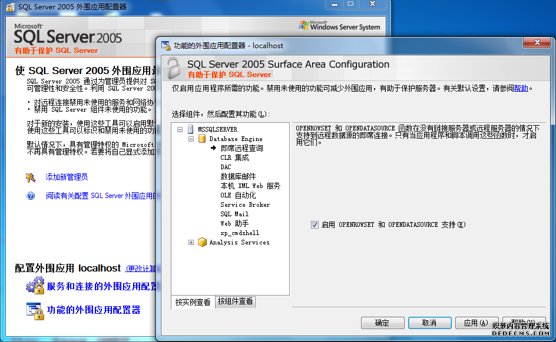The width and height of the screenshot is (556, 342).
Task: Select CLR 集成 in the feature tree
Action: (234, 157)
